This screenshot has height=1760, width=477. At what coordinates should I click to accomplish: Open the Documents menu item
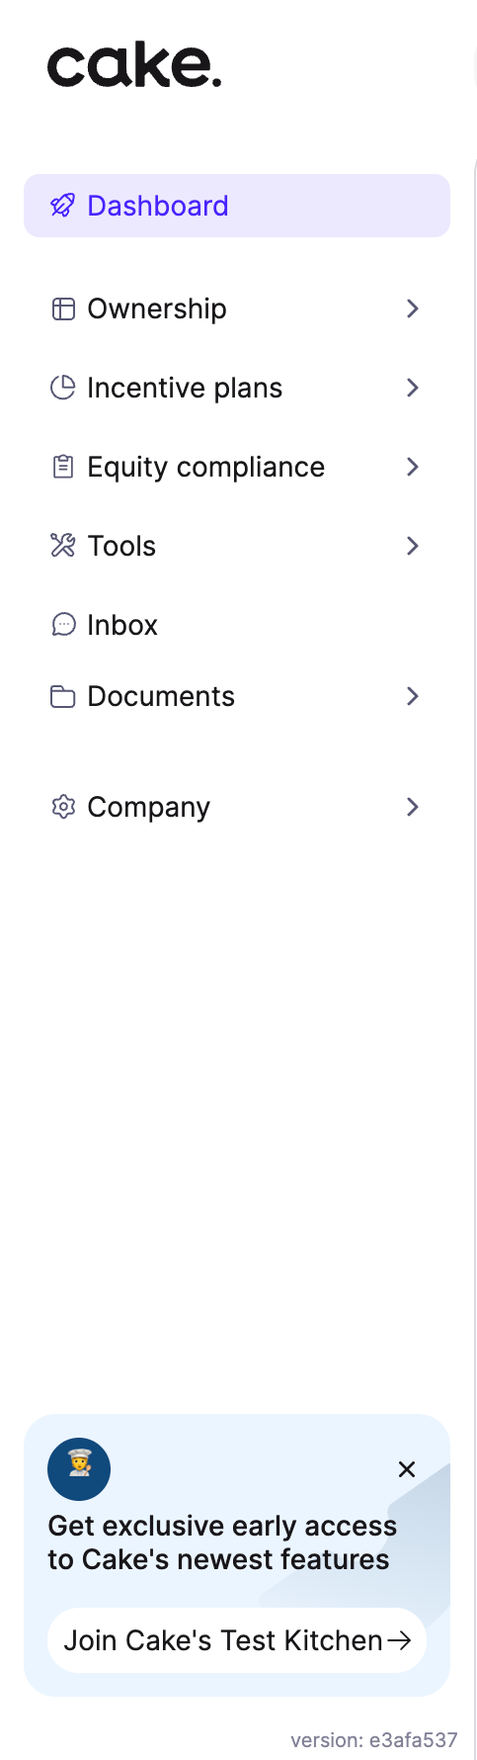pyautogui.click(x=237, y=696)
